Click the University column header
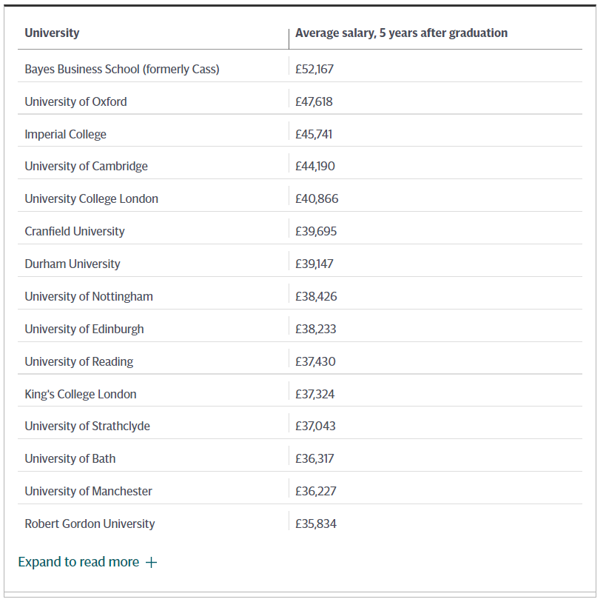This screenshot has width=606, height=602. click(x=52, y=33)
